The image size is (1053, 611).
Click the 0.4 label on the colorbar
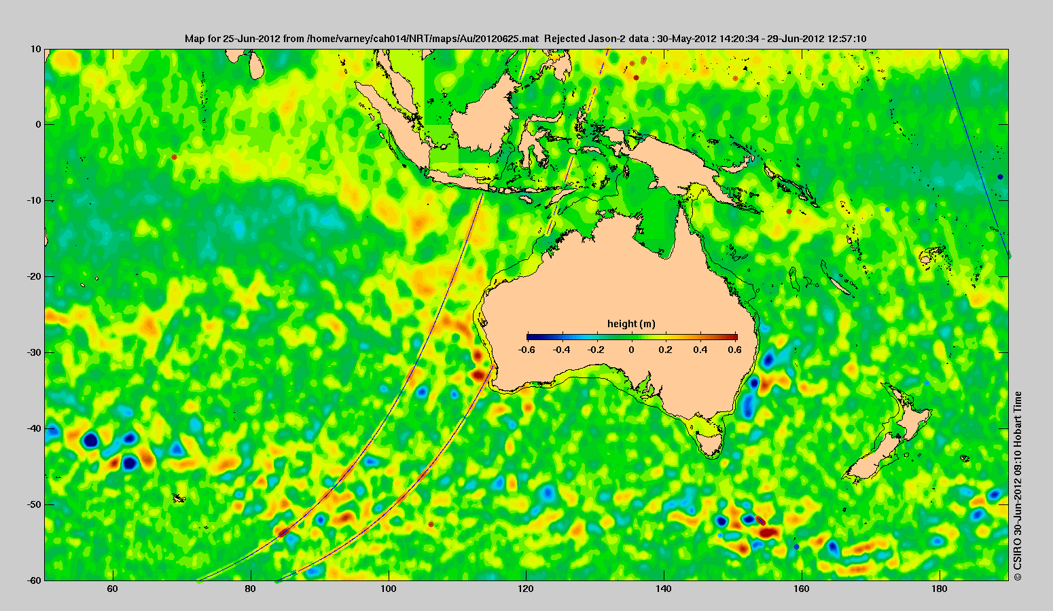pos(700,350)
